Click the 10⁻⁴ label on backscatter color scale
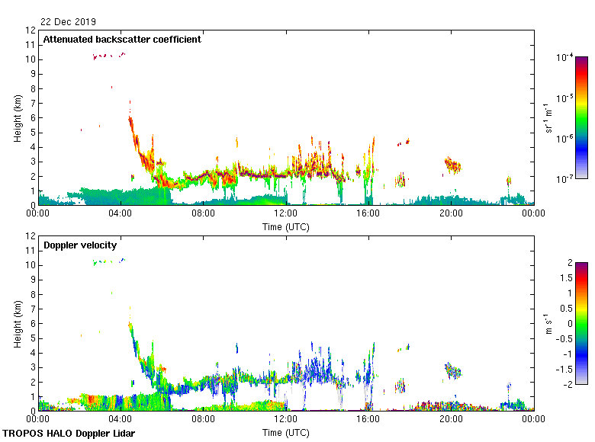Image resolution: width=595 pixels, height=442 pixels. [565, 58]
